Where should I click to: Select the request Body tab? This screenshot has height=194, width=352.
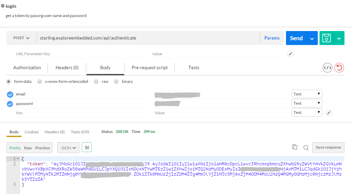pyautogui.click(x=105, y=68)
